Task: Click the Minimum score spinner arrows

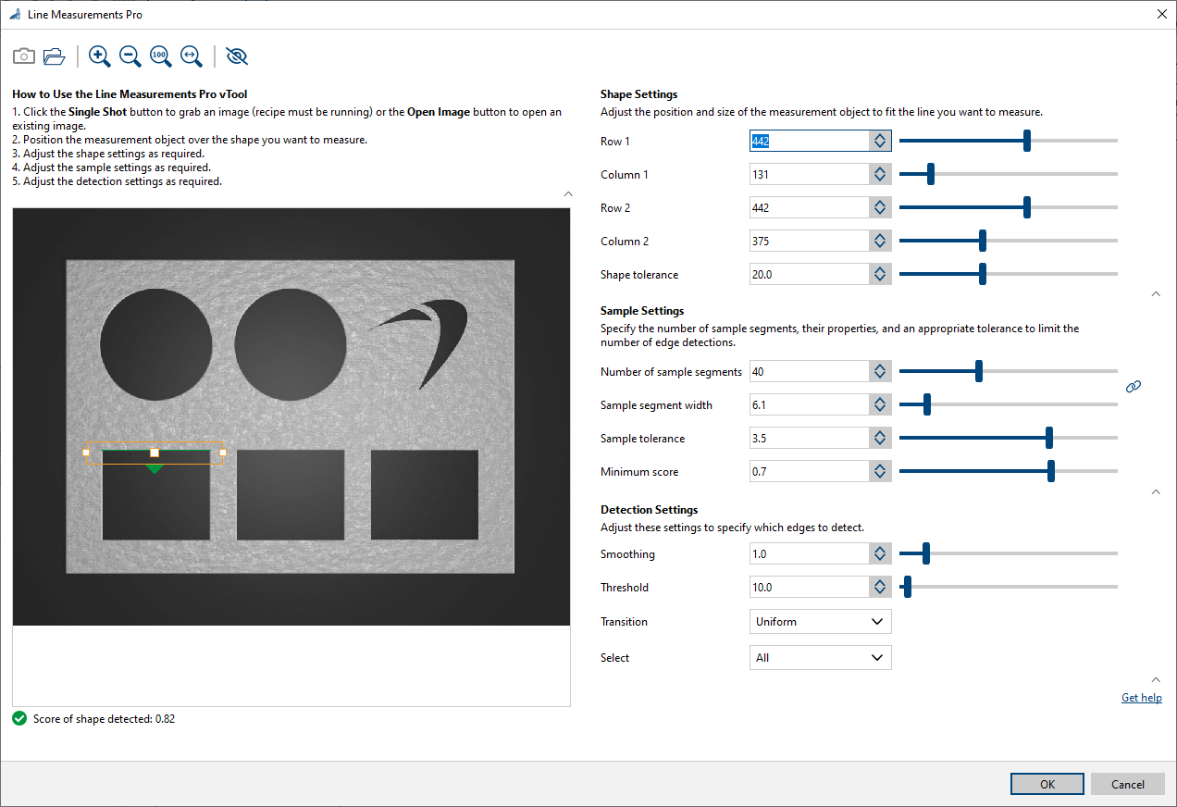Action: click(880, 471)
